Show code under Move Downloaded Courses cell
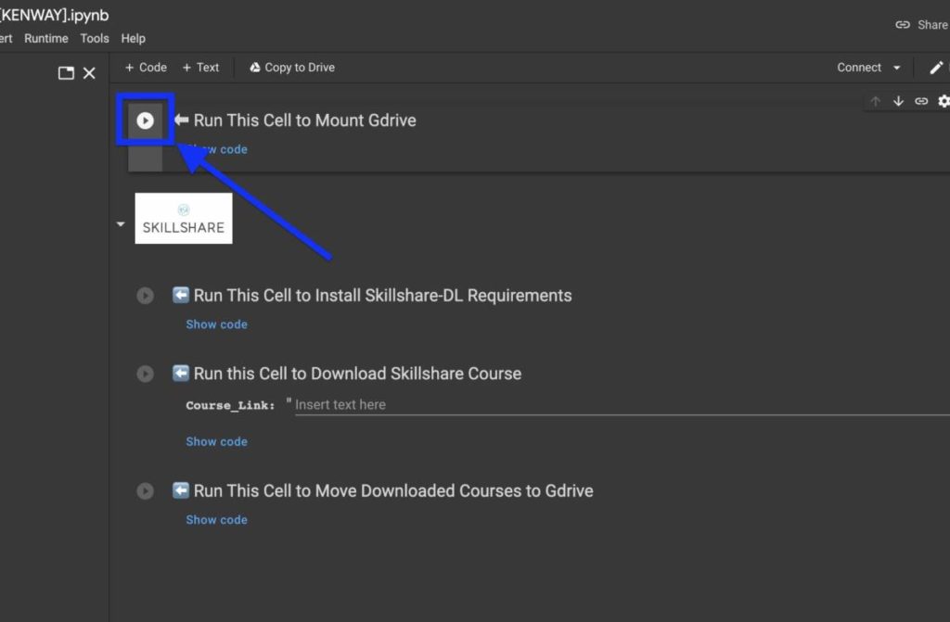 click(216, 520)
